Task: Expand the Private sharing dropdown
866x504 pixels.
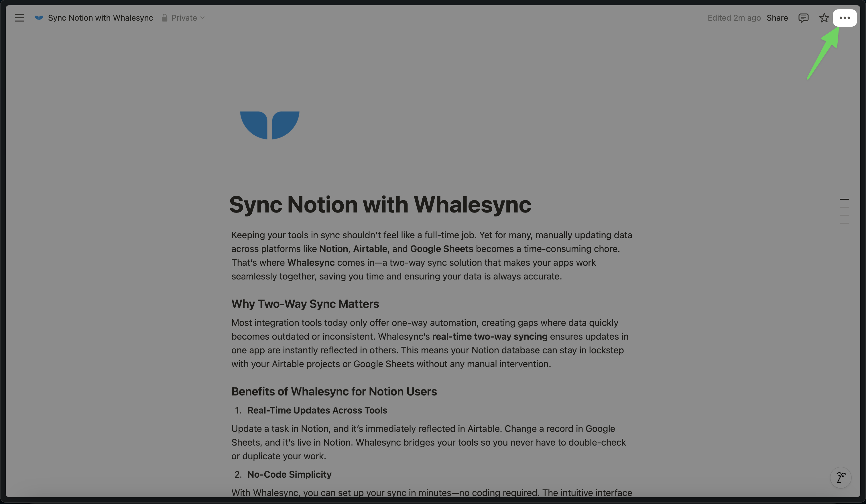Action: (x=202, y=18)
